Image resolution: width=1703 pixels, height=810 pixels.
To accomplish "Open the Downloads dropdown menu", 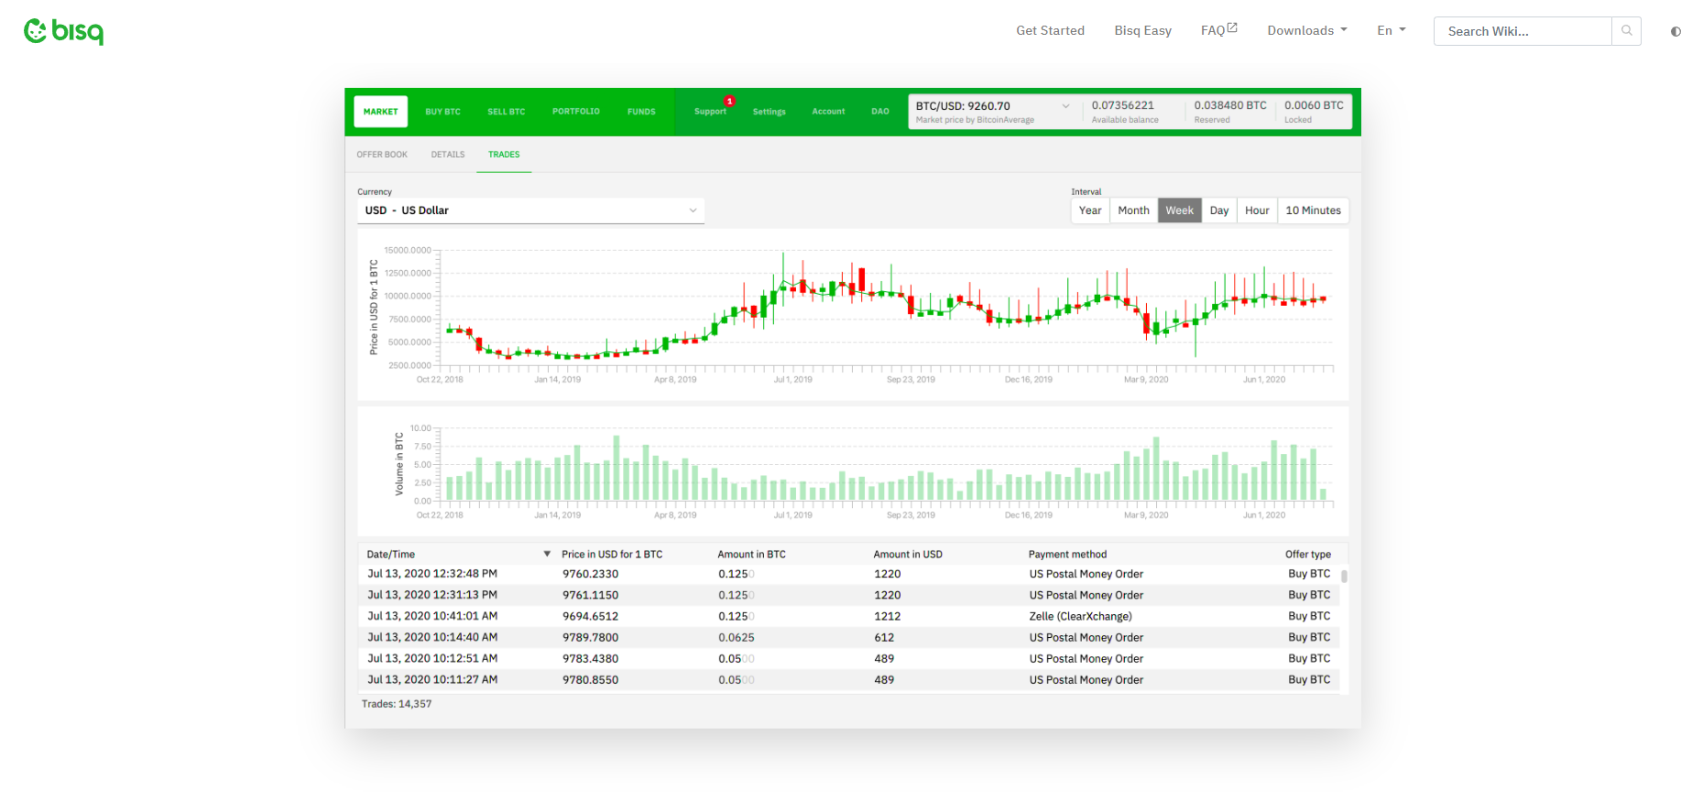I will 1306,30.
